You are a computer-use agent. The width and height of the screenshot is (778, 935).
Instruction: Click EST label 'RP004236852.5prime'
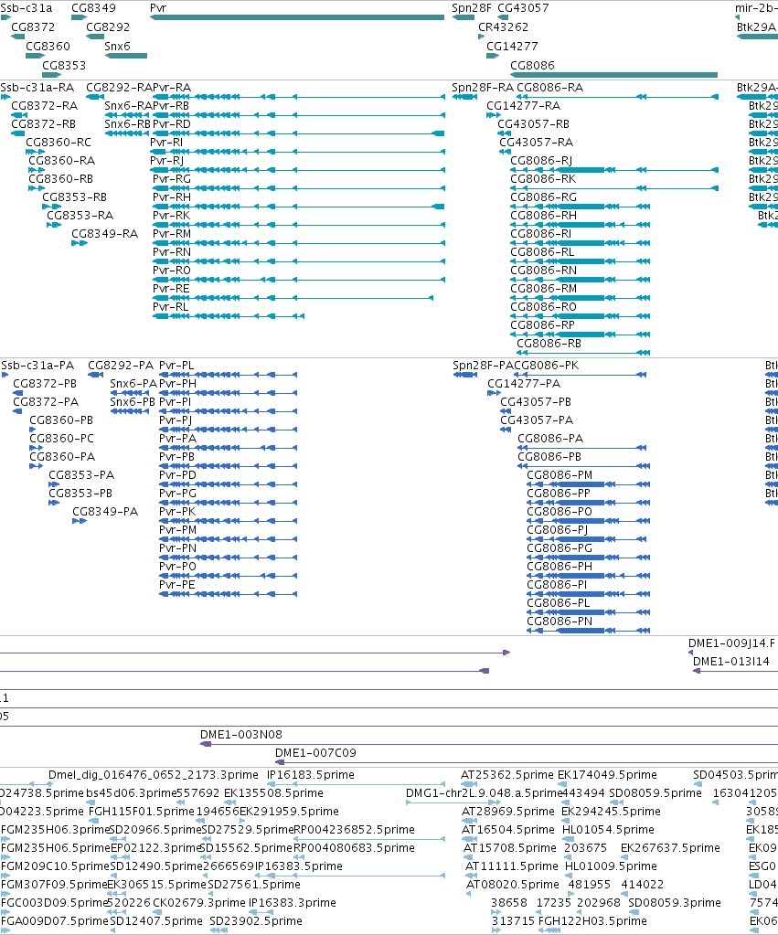click(354, 830)
